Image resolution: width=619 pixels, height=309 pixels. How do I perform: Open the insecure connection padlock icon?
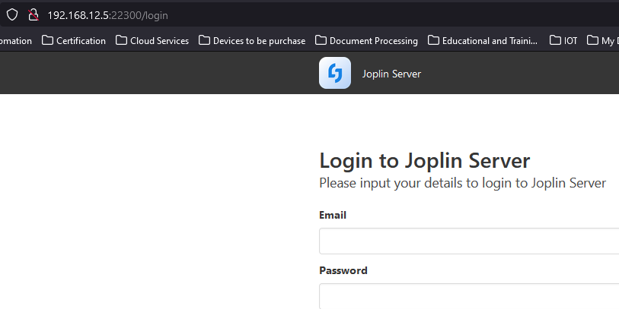coord(34,15)
